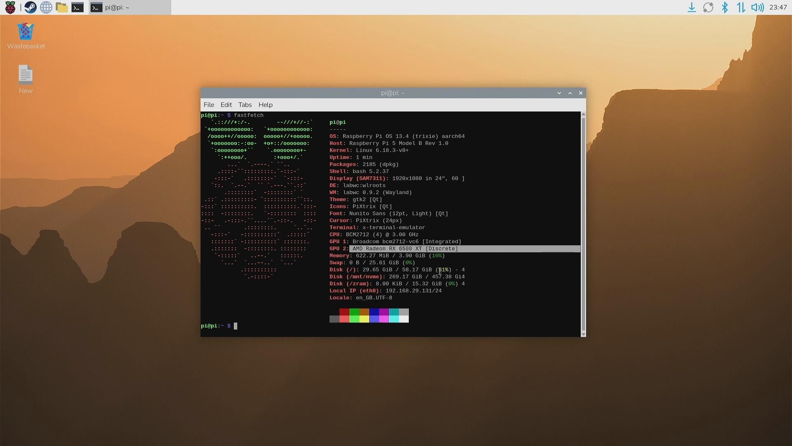This screenshot has width=792, height=446.
Task: Open the file manager folder icon
Action: (62, 7)
